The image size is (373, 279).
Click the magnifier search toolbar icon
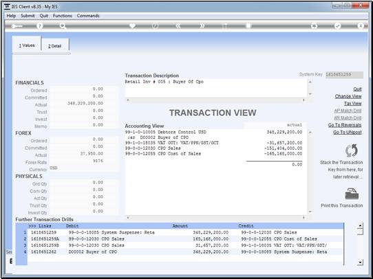pyautogui.click(x=63, y=26)
